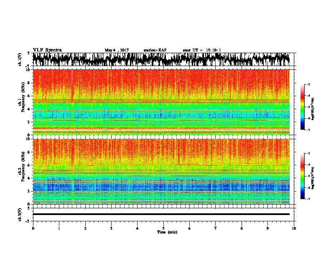Click the '-3' label on upper colorbar

(308, 84)
